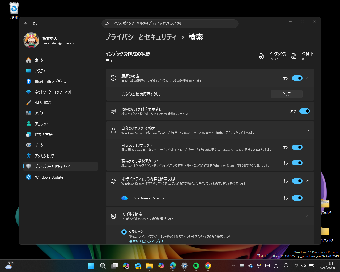The height and width of the screenshot is (272, 340).
Task: Open Google Chrome from the taskbar
Action: (208, 266)
